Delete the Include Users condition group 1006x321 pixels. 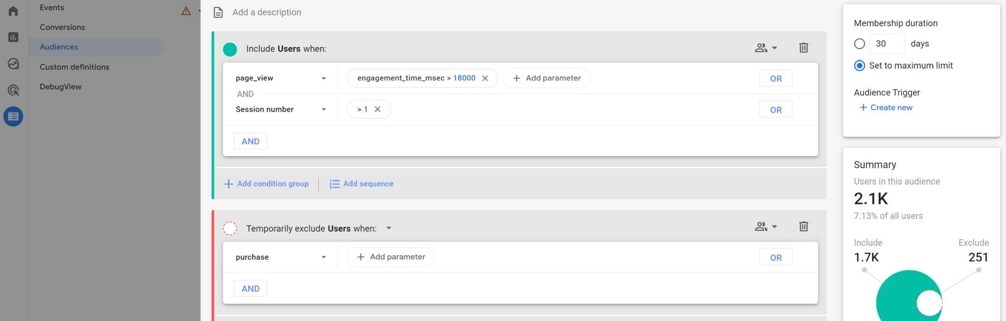click(x=803, y=48)
